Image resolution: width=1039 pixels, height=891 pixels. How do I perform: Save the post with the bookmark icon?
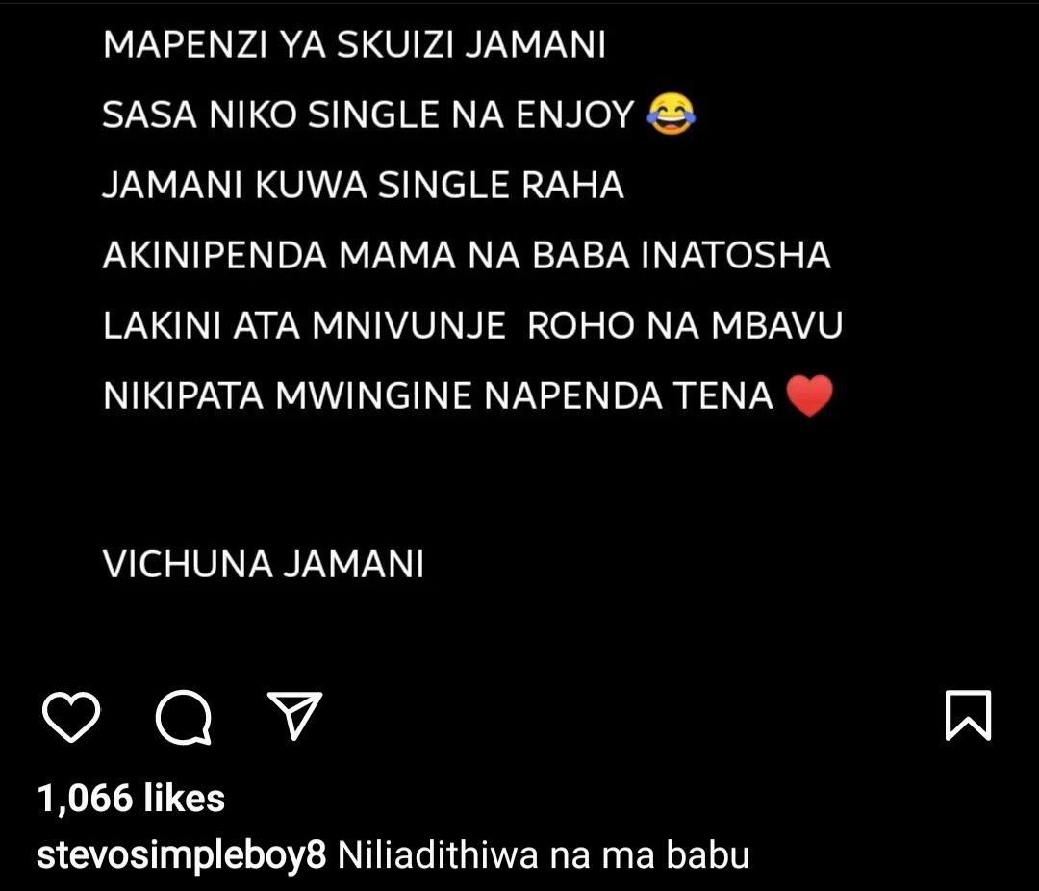click(968, 715)
